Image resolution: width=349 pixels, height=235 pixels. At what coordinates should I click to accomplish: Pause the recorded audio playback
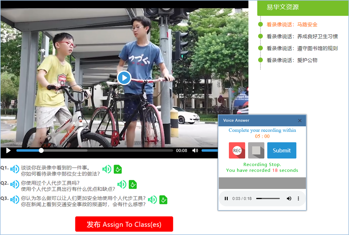pyautogui.click(x=226, y=198)
